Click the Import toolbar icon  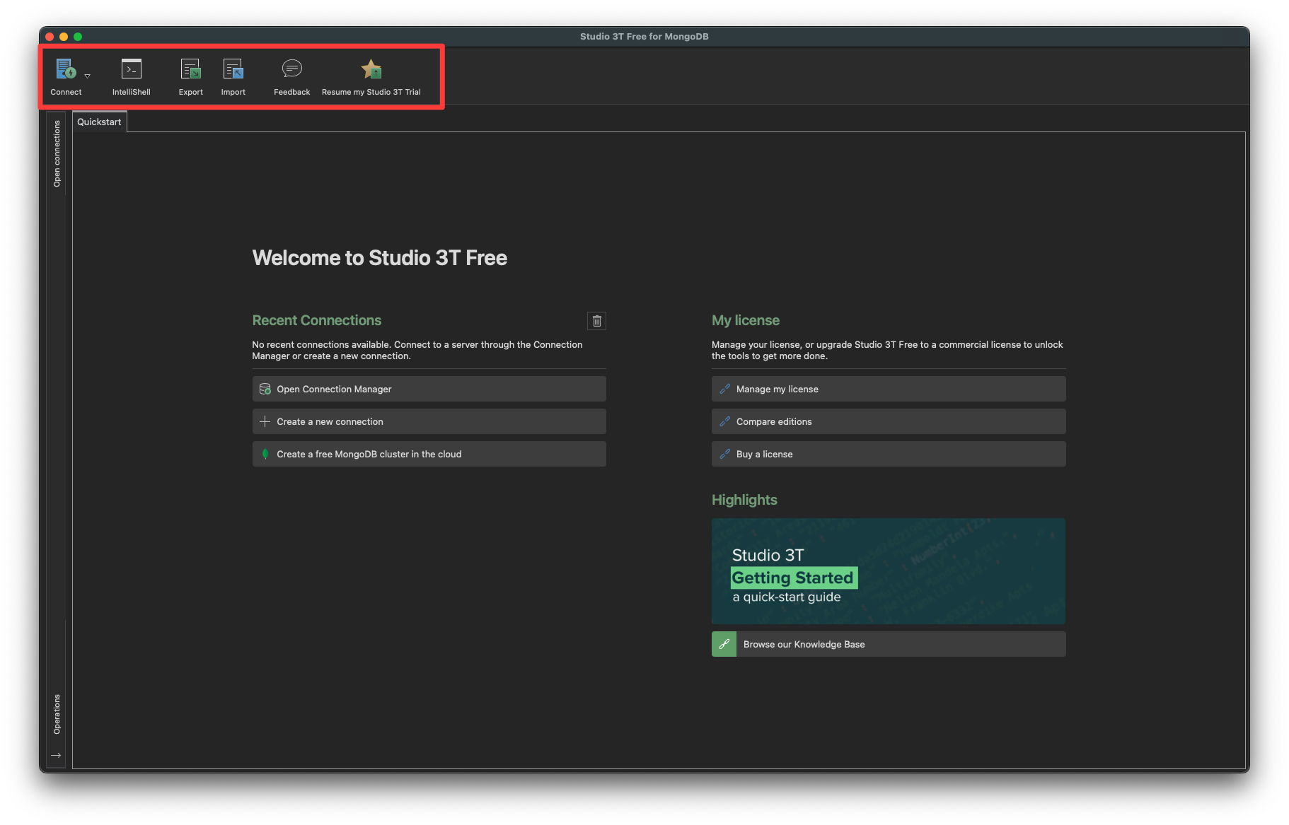[233, 69]
